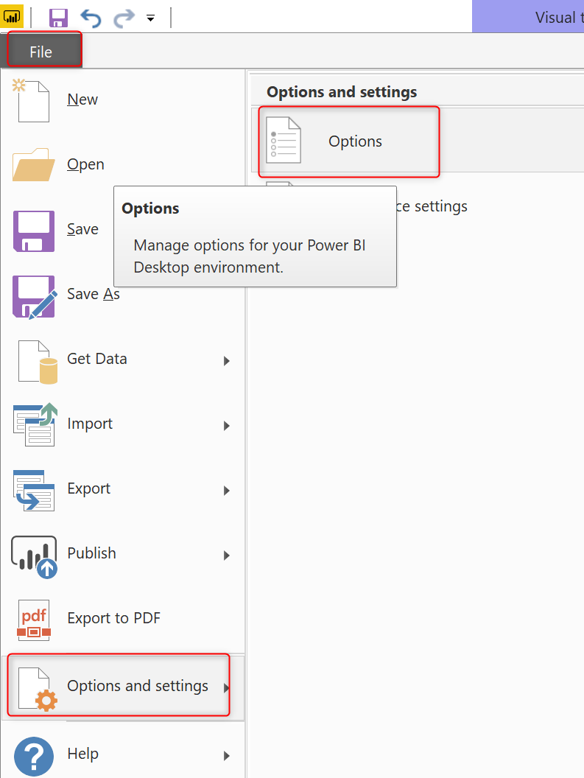Click the Power BI logo icon
Screen dimensions: 584x778
pos(13,16)
